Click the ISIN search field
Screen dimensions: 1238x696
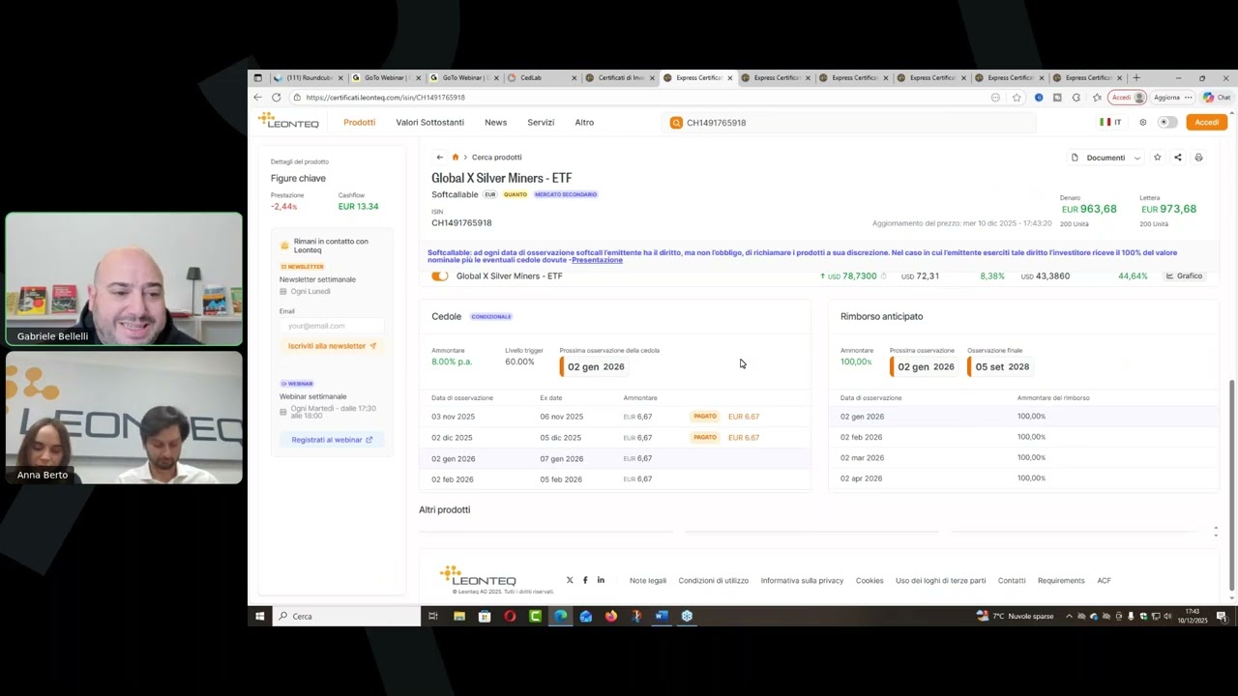pyautogui.click(x=849, y=123)
